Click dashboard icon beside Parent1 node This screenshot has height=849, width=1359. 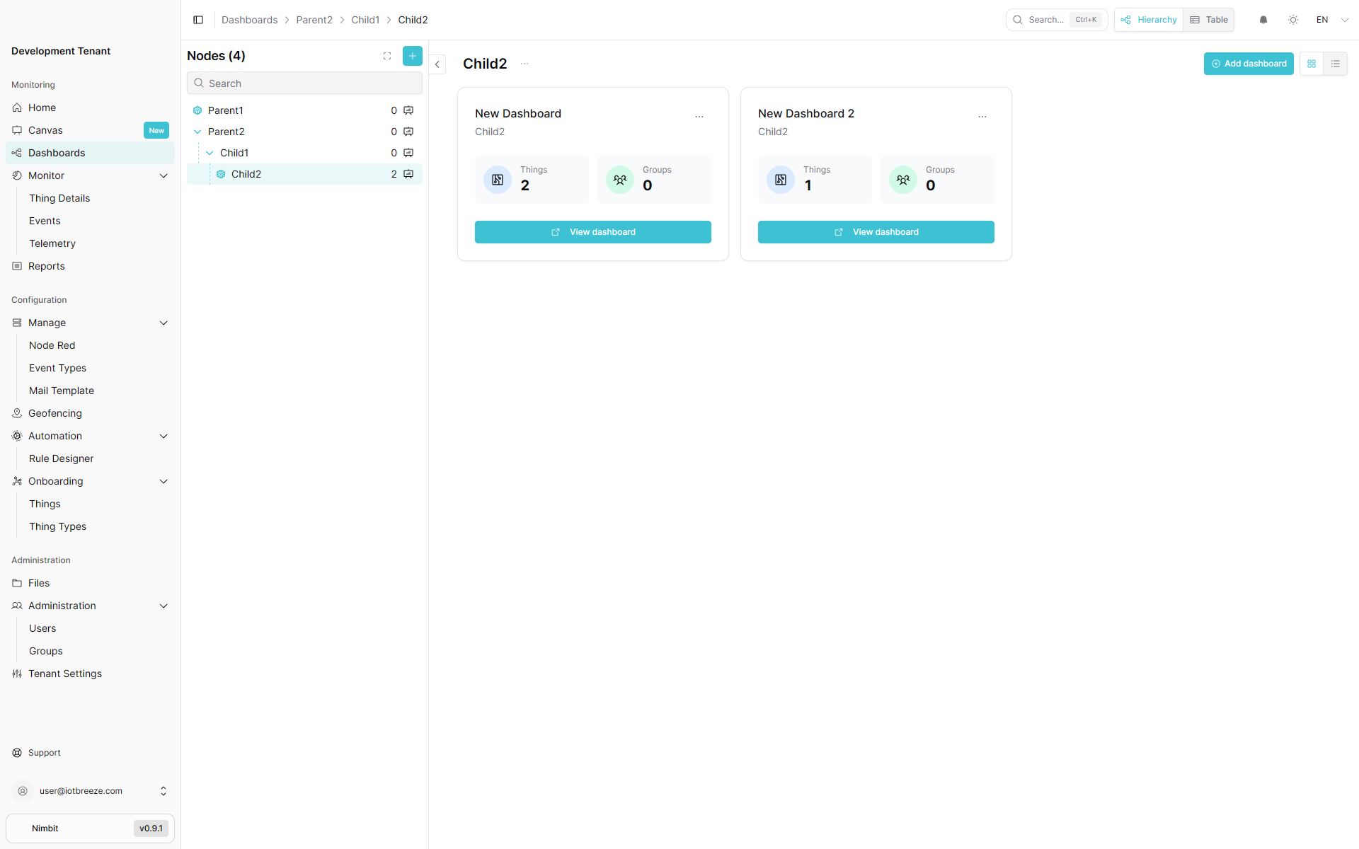408,110
